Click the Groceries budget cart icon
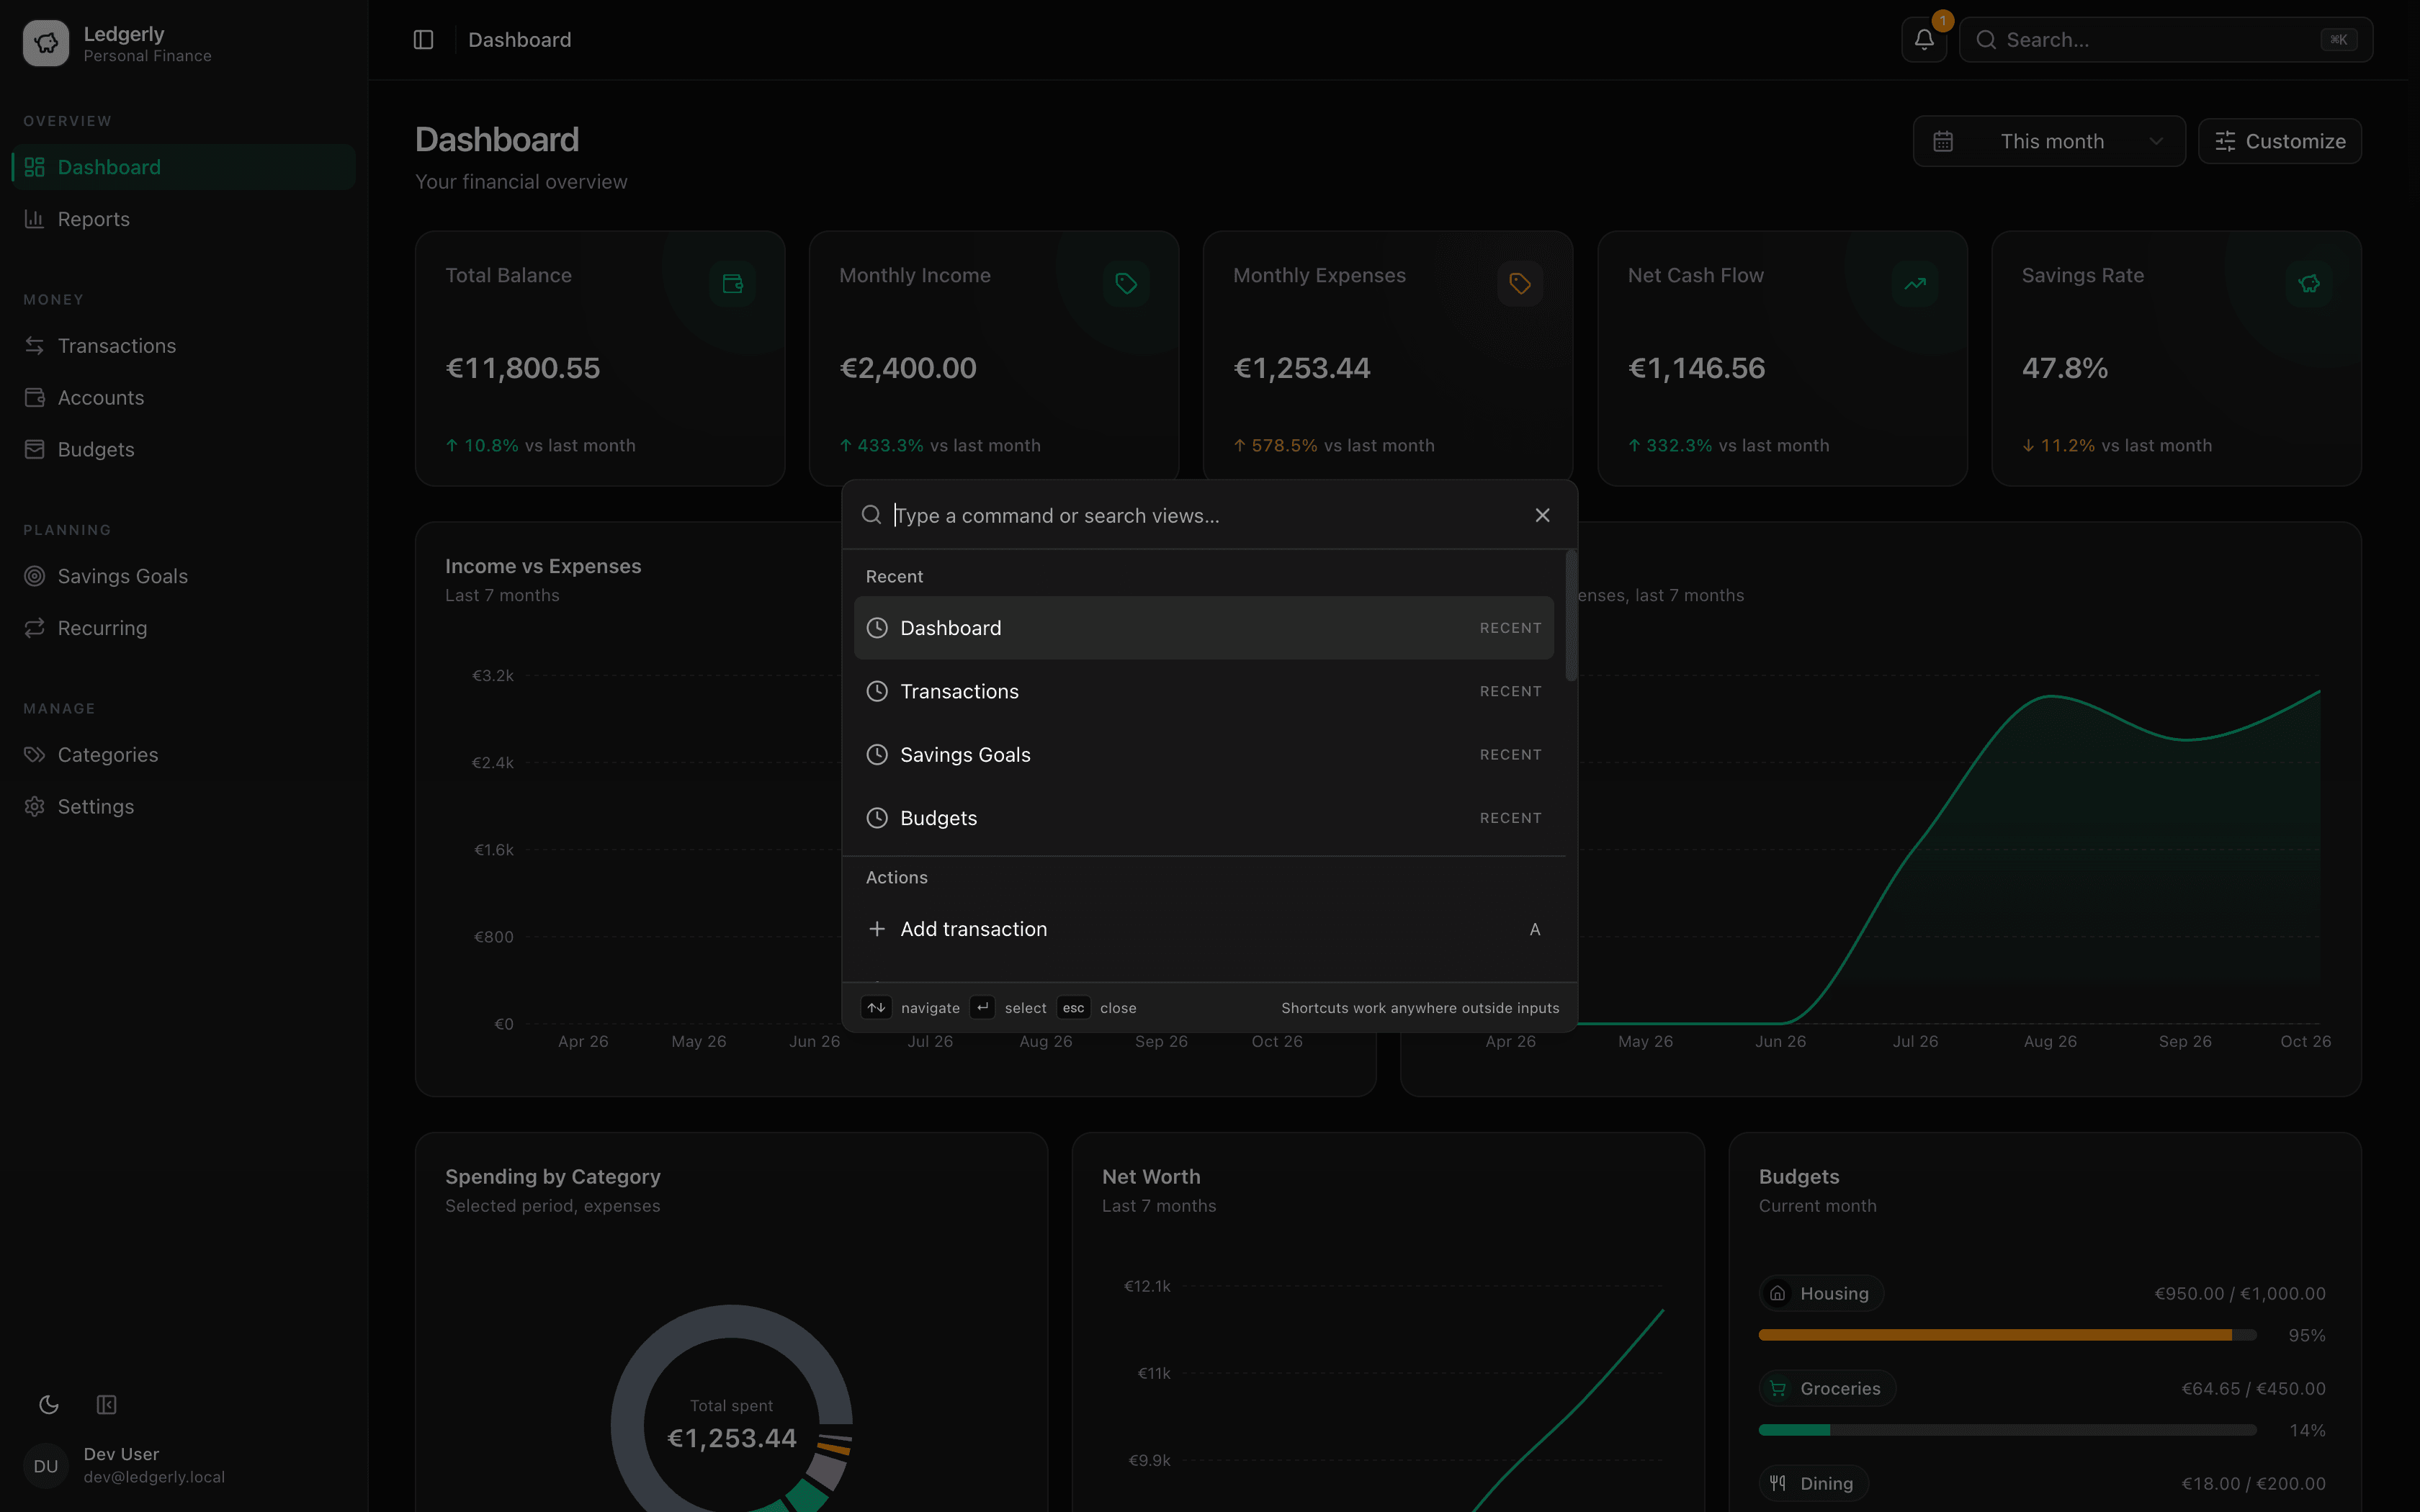 click(1778, 1388)
